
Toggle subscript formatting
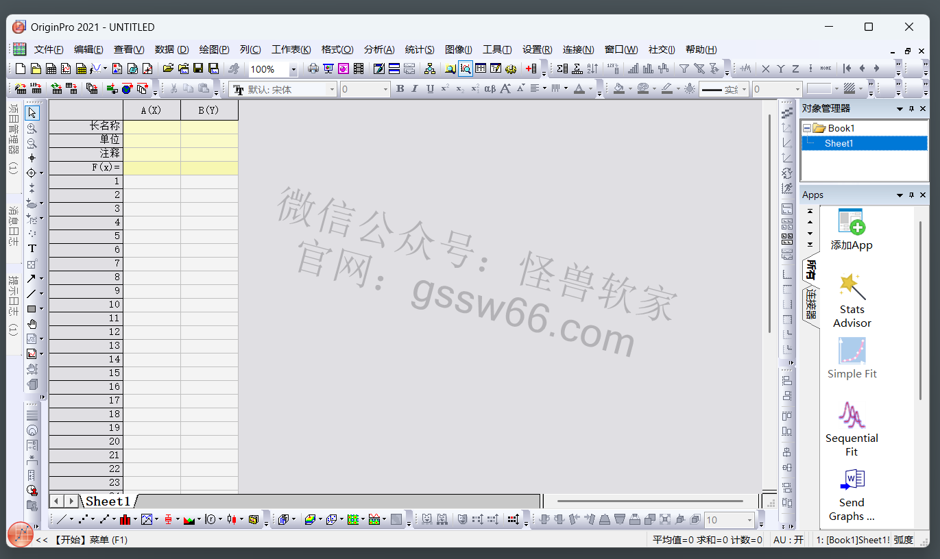click(x=460, y=89)
